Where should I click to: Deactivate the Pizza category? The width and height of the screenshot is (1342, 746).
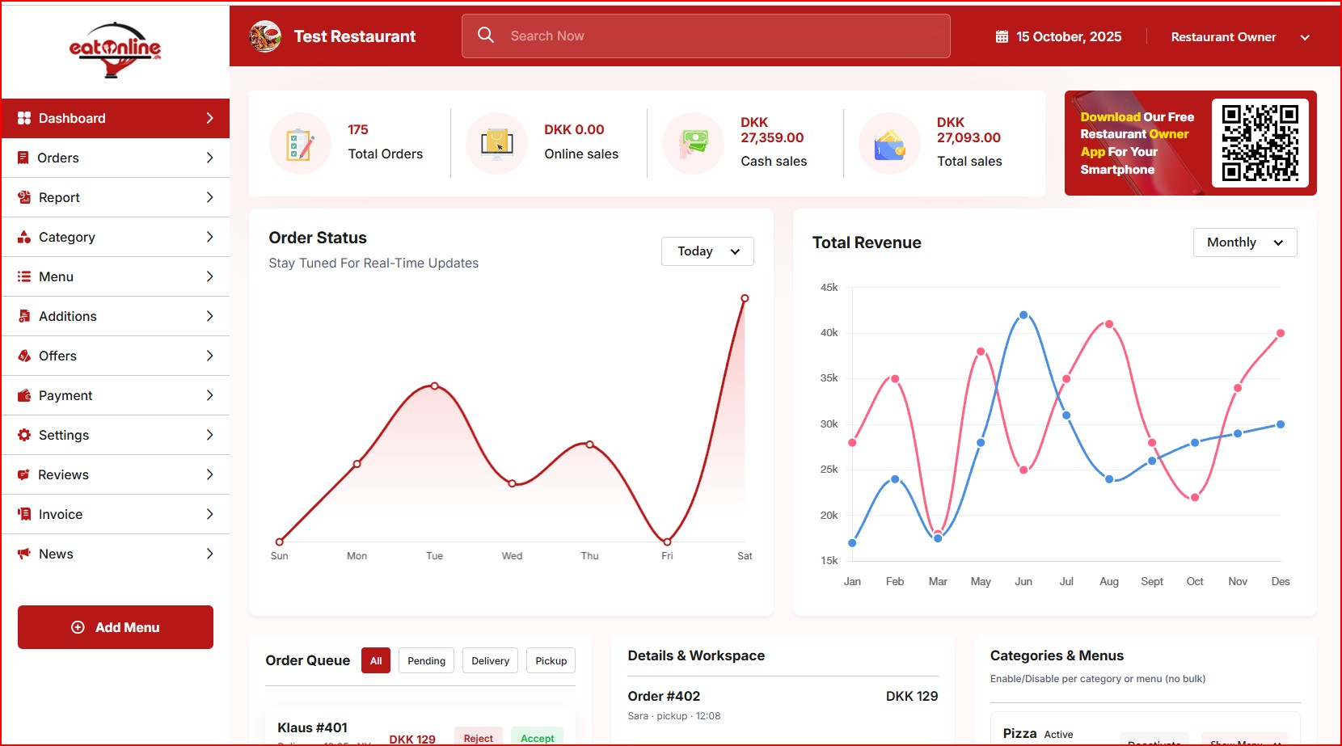[x=1154, y=742]
